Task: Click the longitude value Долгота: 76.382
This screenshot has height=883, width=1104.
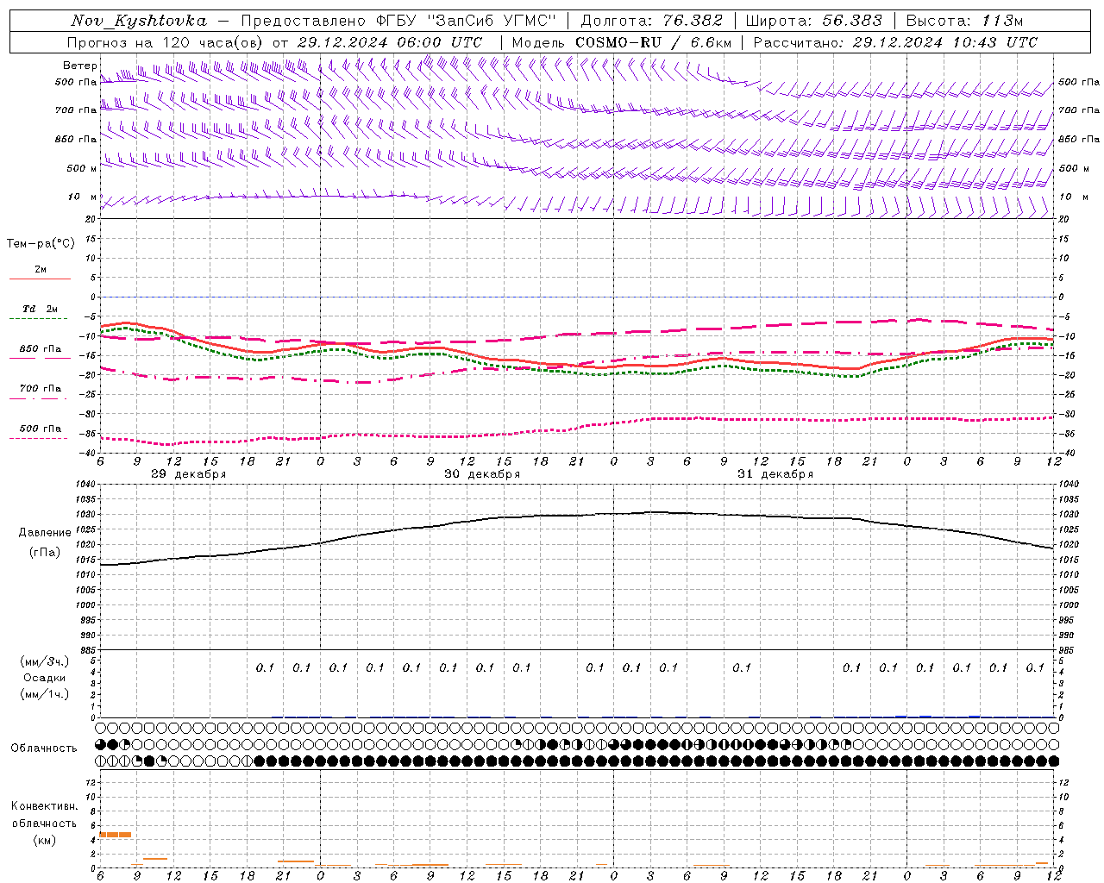Action: [650, 21]
